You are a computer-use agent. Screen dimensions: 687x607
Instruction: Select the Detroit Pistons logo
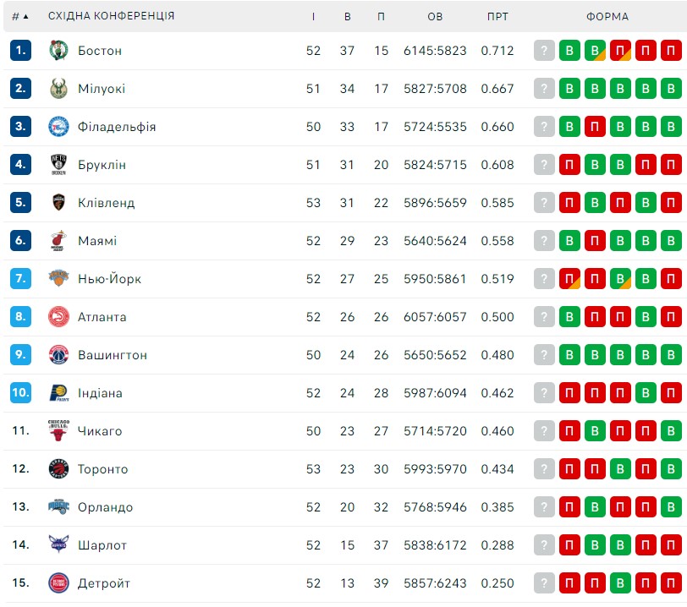point(58,583)
